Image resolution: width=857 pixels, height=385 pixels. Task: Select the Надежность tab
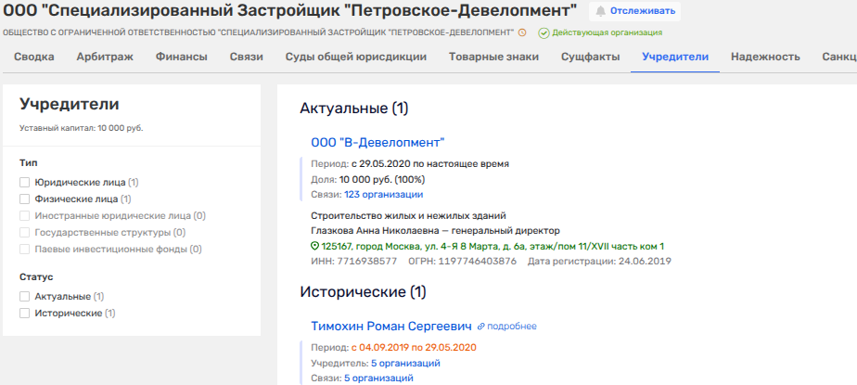tap(765, 57)
